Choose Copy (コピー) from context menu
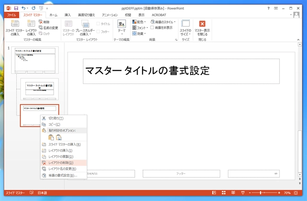The height and width of the screenshot is (201, 307). click(x=64, y=124)
